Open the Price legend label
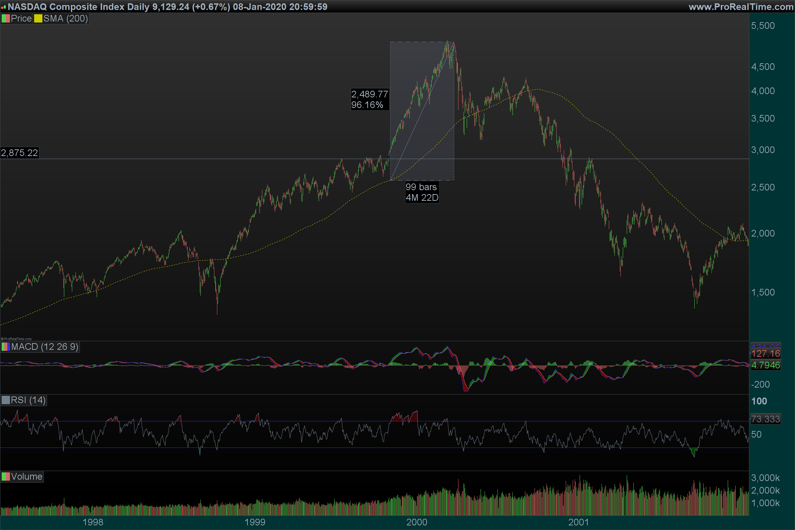This screenshot has height=530, width=795. (x=21, y=19)
